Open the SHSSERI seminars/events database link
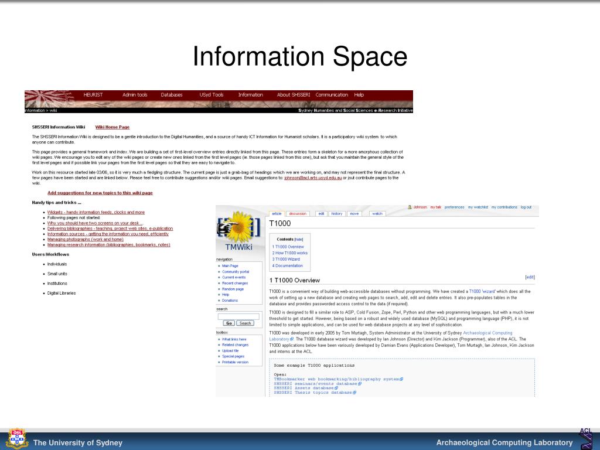The height and width of the screenshot is (450, 600). pos(318,384)
